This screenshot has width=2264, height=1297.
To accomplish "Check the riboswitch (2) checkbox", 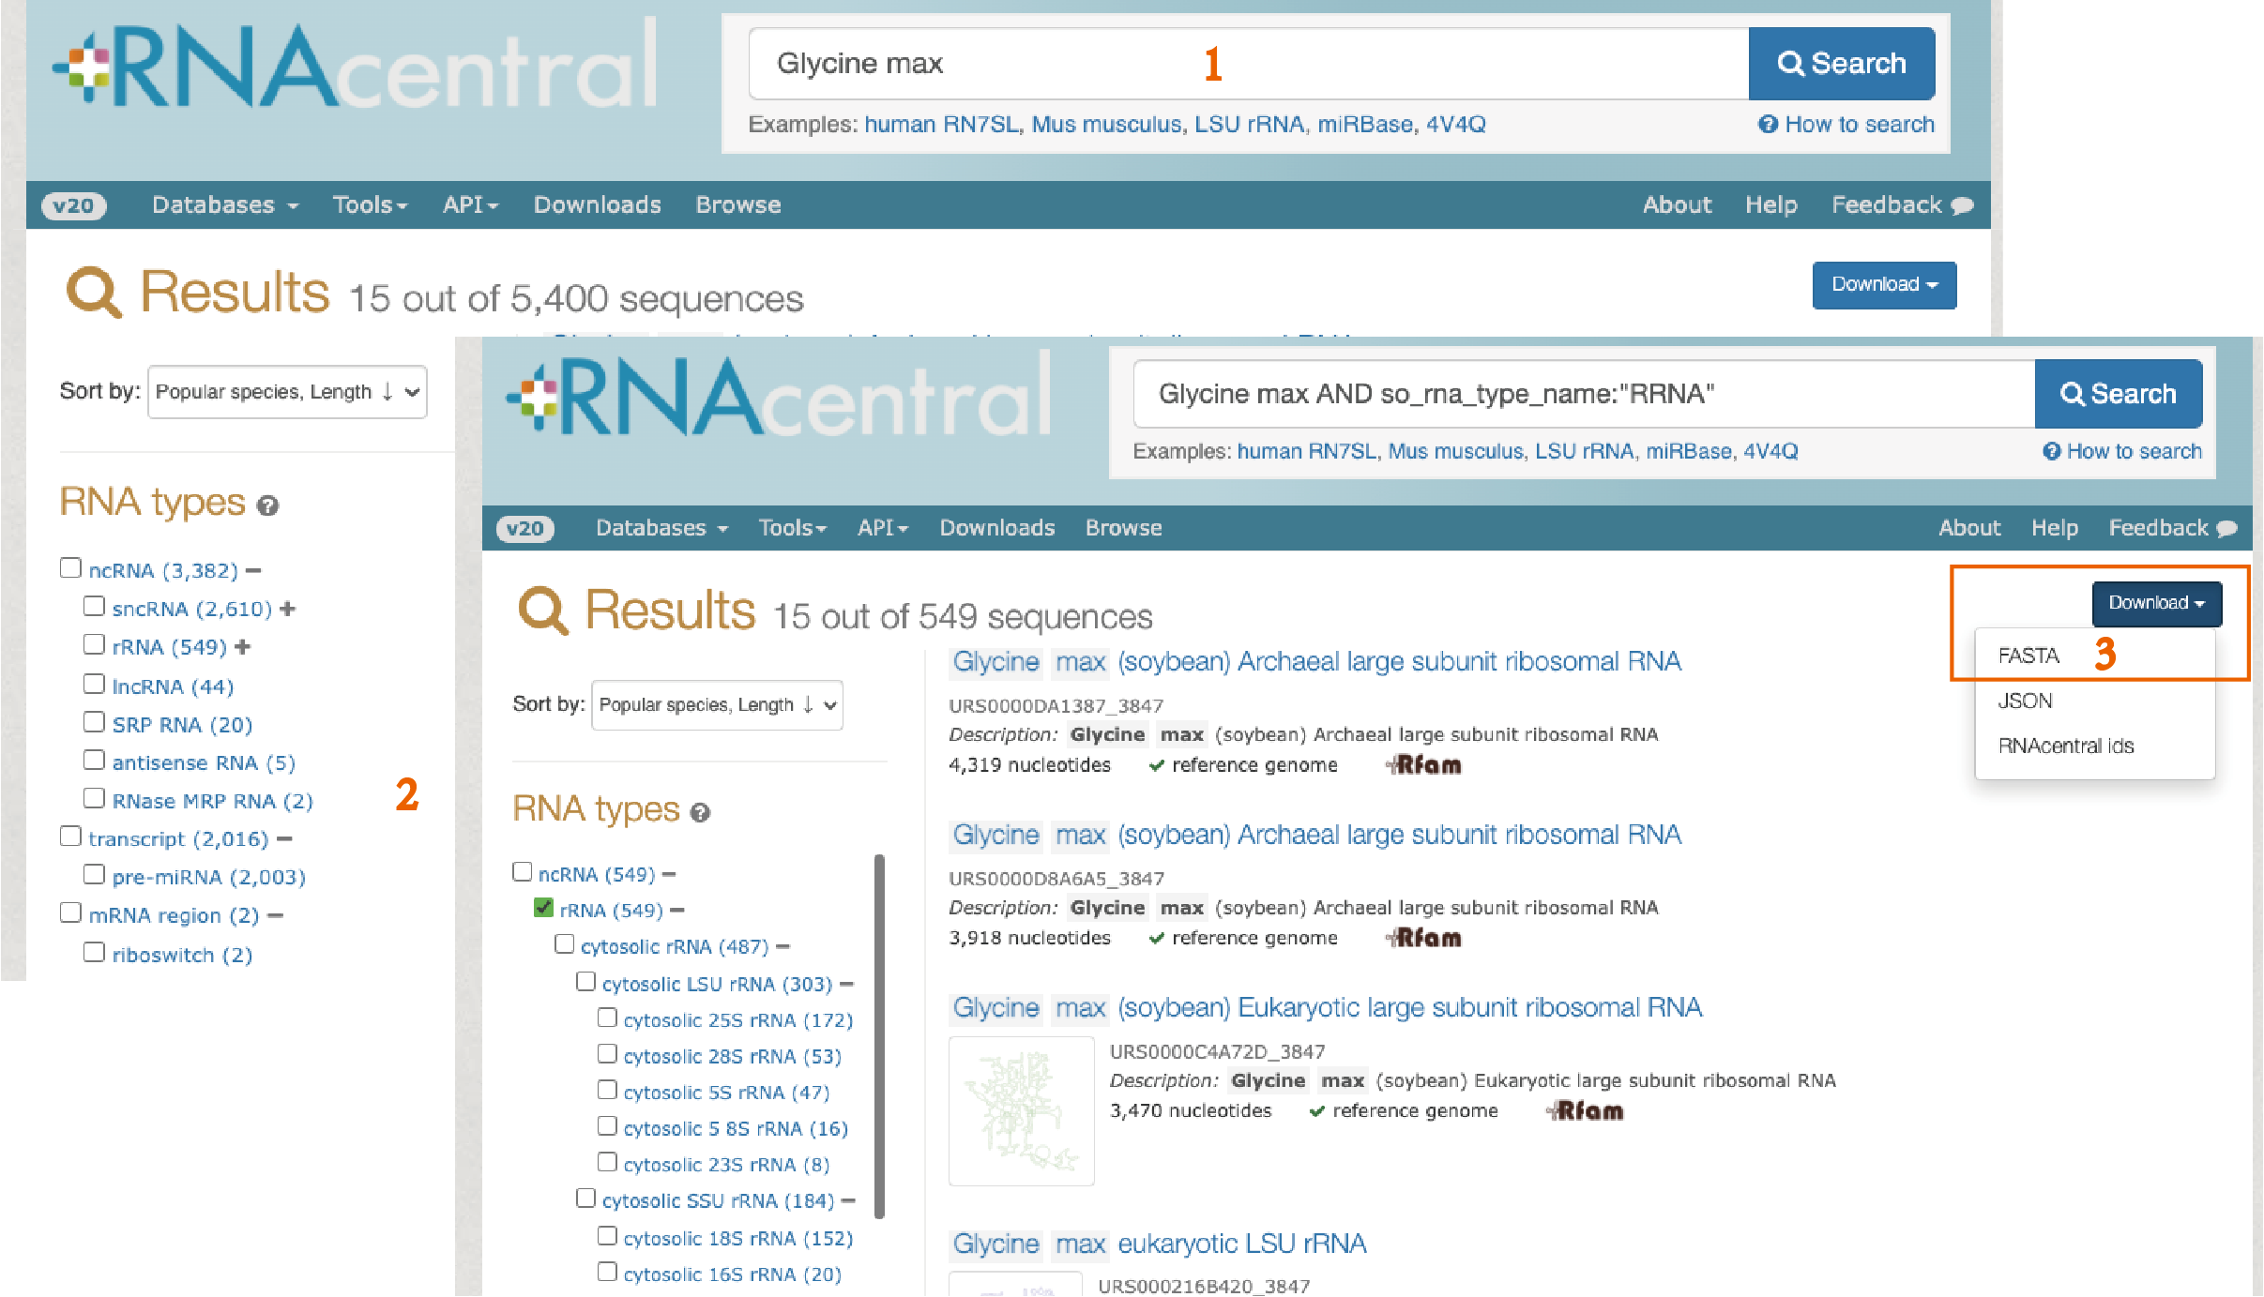I will (x=94, y=953).
